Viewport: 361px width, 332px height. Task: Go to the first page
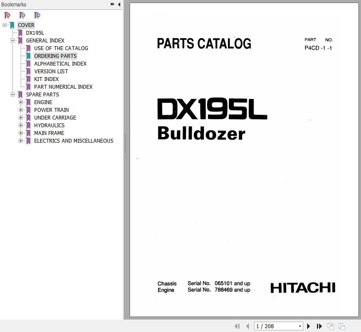(237, 326)
